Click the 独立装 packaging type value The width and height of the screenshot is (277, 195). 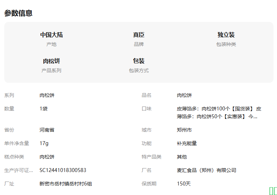[226, 35]
